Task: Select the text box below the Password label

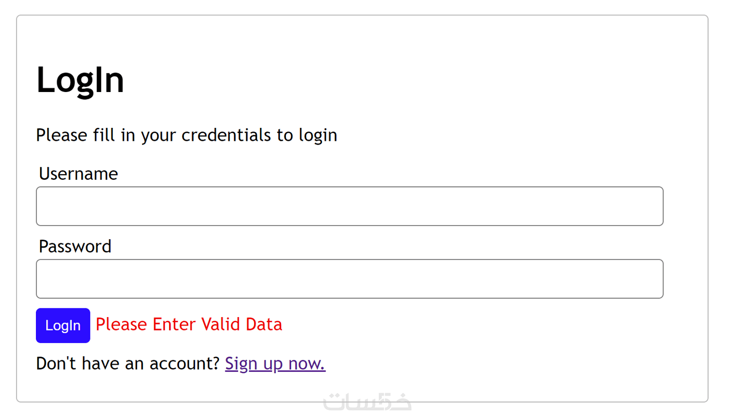Action: [x=349, y=279]
